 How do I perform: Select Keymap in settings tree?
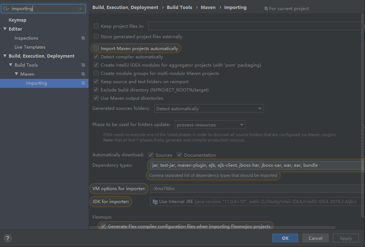click(x=17, y=20)
